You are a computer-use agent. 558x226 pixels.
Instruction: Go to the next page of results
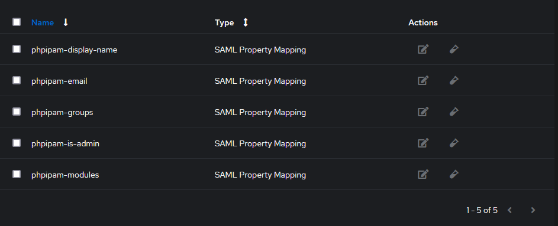point(533,210)
